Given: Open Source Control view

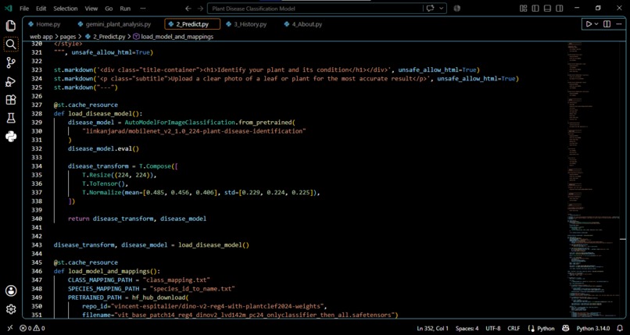Looking at the screenshot, I should (x=11, y=62).
